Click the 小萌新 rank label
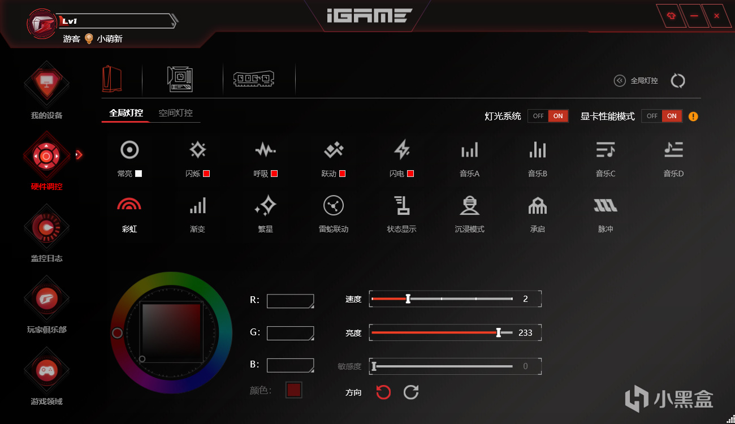This screenshot has height=424, width=735. point(110,39)
